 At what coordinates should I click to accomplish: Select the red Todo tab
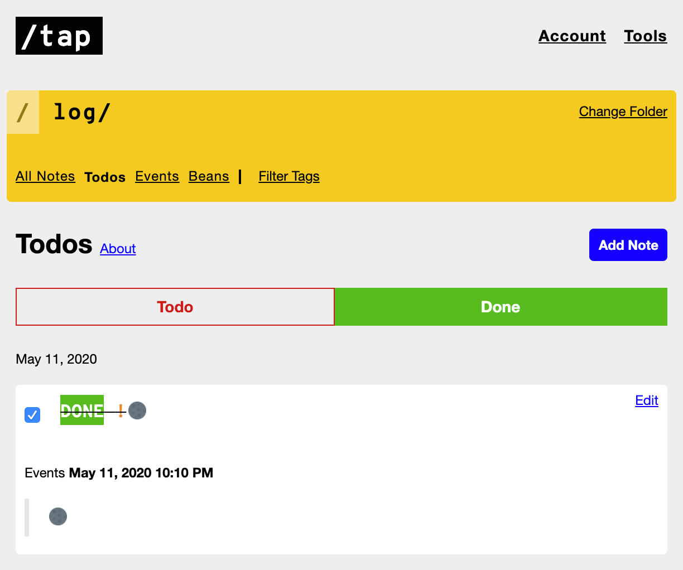175,307
